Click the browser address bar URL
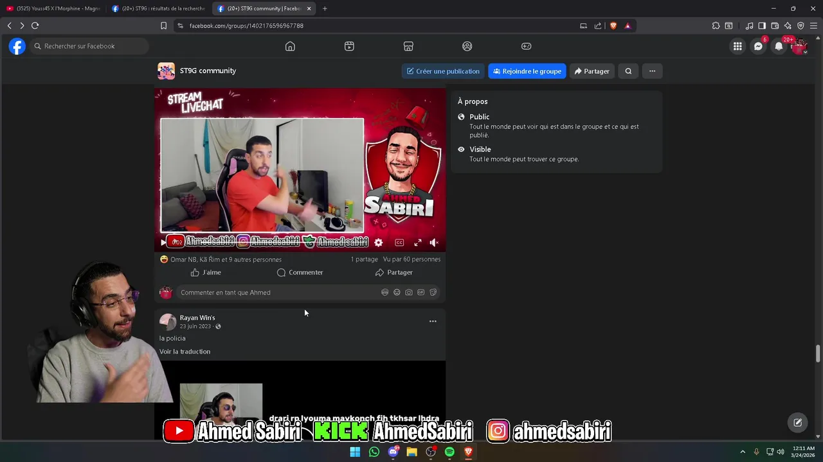This screenshot has height=462, width=823. coord(246,26)
